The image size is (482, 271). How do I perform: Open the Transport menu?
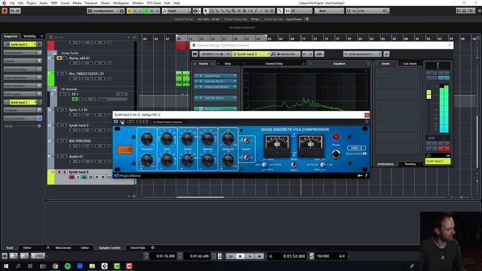[91, 3]
